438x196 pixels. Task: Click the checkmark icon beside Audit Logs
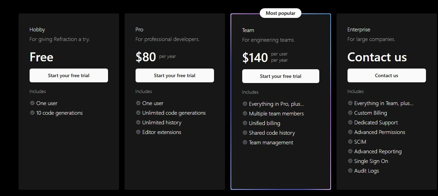tap(350, 171)
